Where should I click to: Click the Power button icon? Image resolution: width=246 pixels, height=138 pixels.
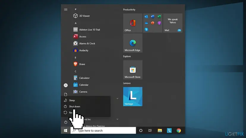click(66, 122)
